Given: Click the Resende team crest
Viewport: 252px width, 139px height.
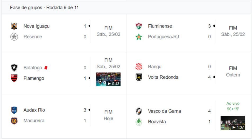Looking at the screenshot, I should 14,37.
